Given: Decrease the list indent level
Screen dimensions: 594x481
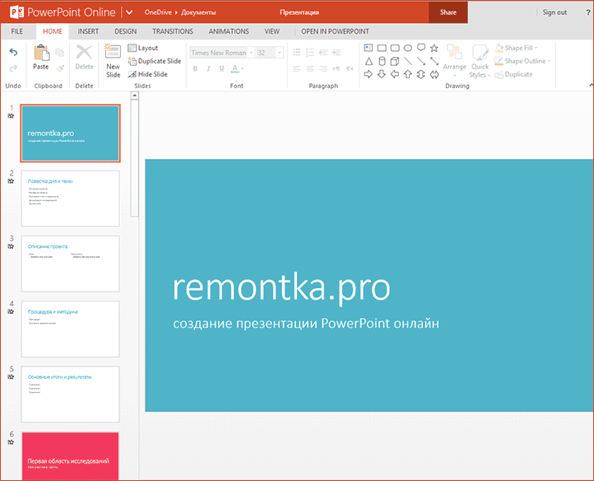Looking at the screenshot, I should 323,53.
